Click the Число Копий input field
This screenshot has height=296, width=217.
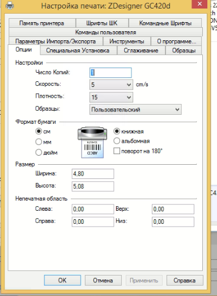(110, 73)
